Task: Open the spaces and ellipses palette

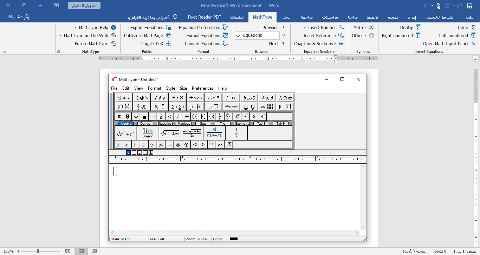Action: pyautogui.click(x=142, y=98)
